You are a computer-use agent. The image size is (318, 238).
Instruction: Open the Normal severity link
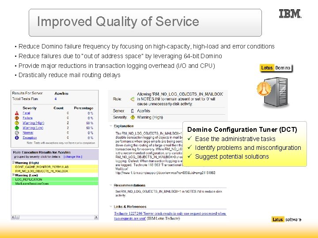click(x=28, y=133)
